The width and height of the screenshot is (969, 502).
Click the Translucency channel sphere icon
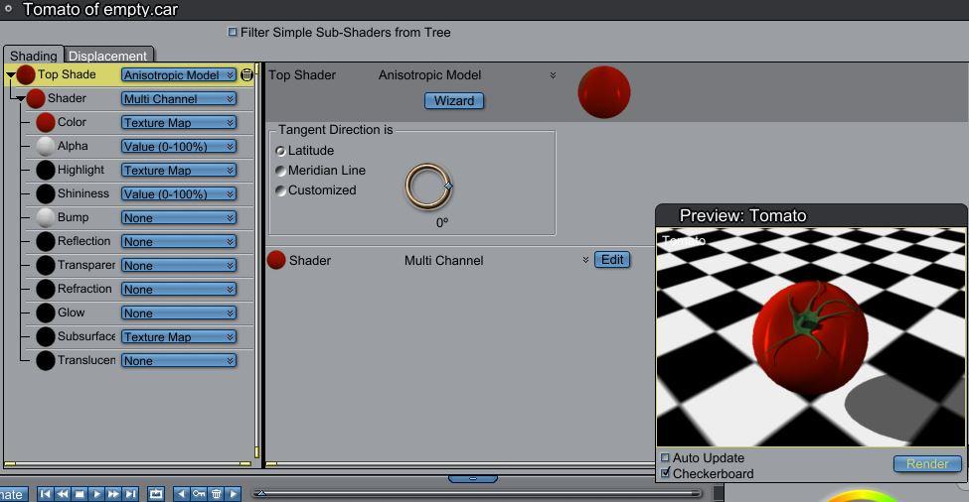[45, 360]
